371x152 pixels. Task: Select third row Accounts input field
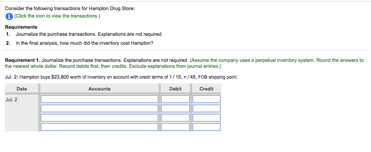point(99,118)
